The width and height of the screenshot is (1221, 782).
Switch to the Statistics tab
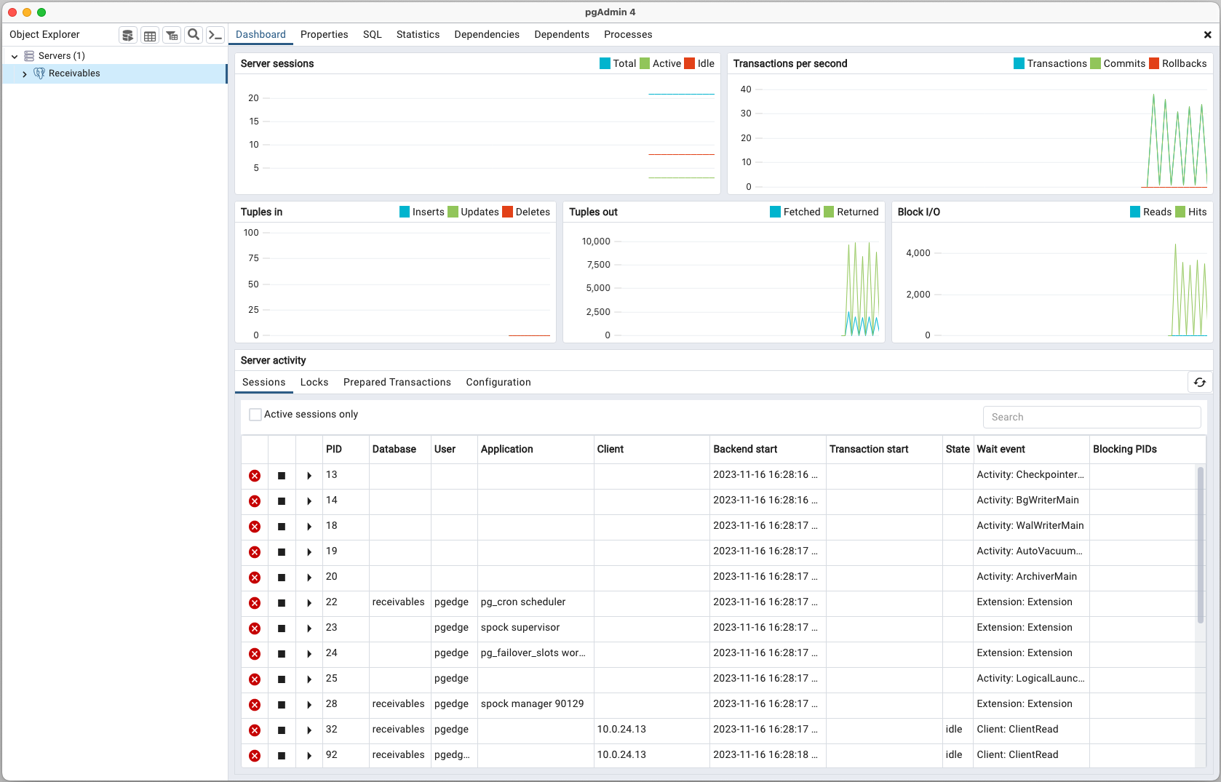tap(418, 35)
